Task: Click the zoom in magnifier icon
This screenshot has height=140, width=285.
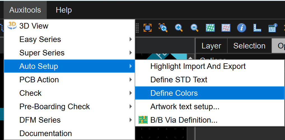Action: 179,27
